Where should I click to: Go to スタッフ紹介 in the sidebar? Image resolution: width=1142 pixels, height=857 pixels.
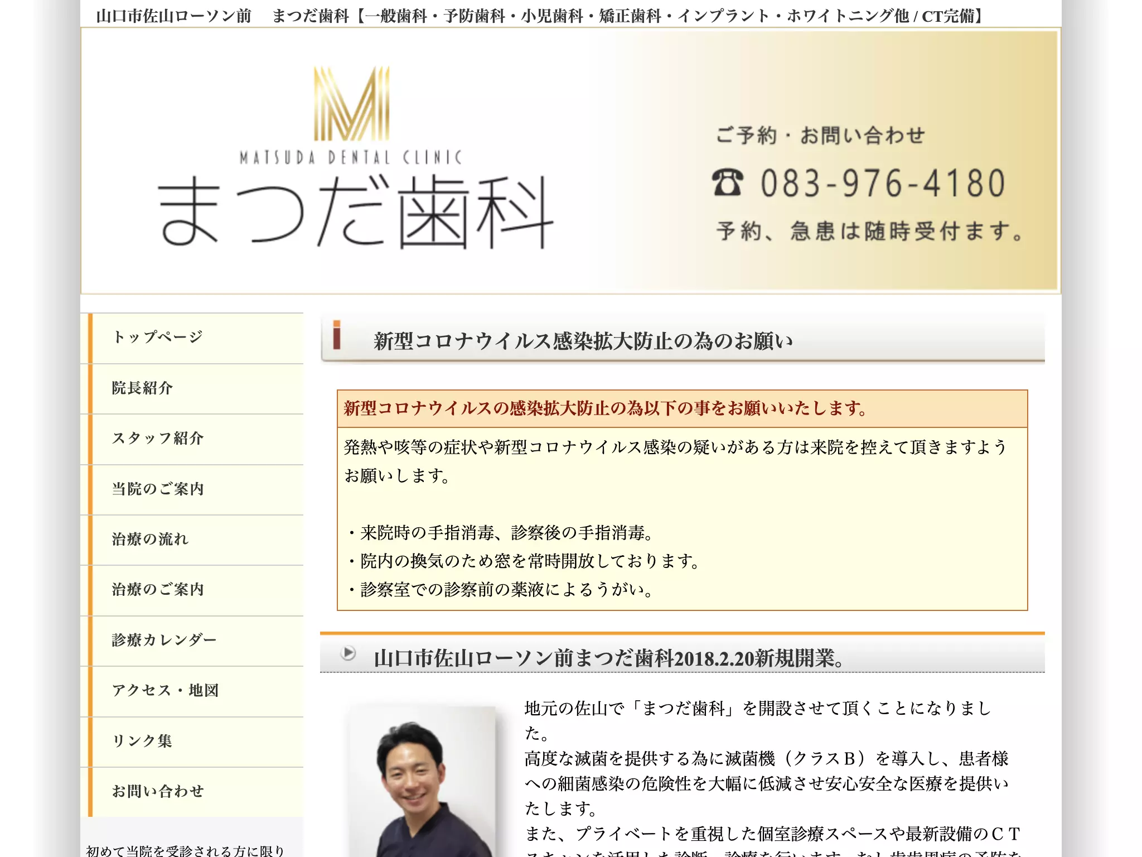(x=192, y=439)
